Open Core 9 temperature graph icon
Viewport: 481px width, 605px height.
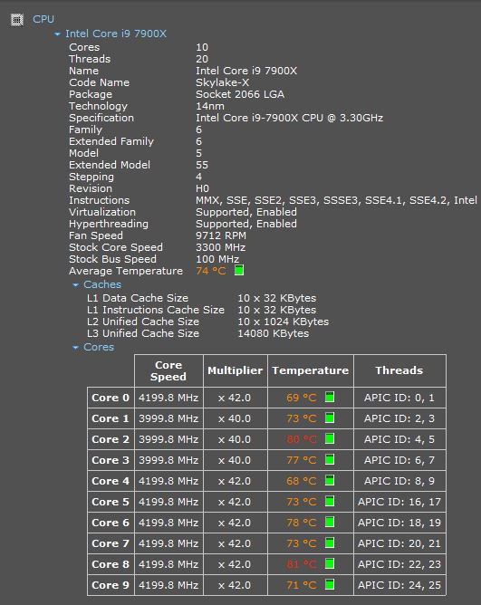330,584
